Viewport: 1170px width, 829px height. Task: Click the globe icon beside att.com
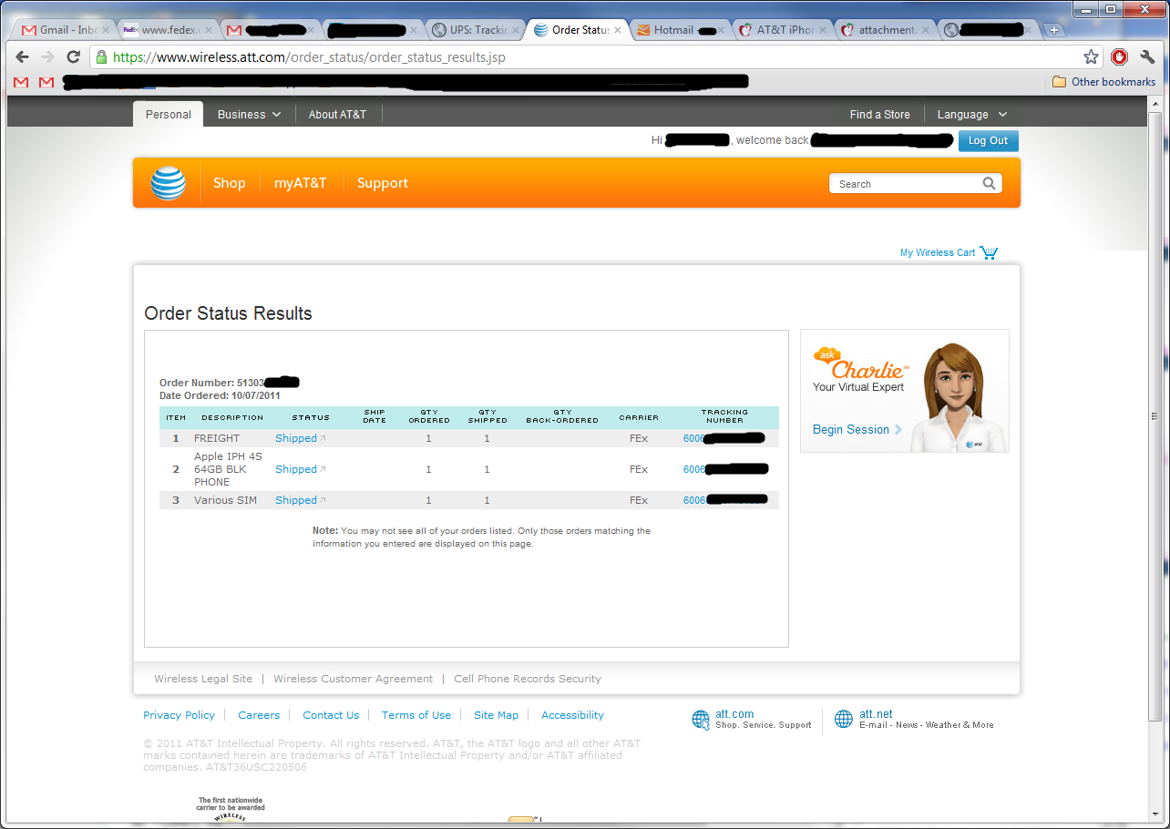[x=701, y=721]
